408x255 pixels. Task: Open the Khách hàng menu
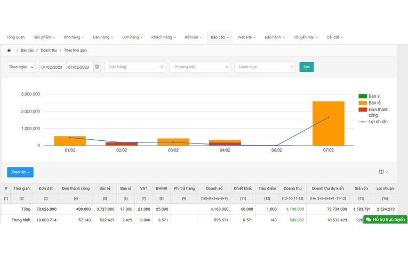coord(163,37)
